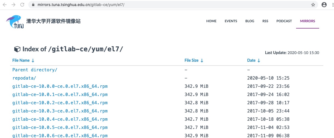Download gitlab-ce-10.0.3-ce.0.el7.x86_64.rpm

pyautogui.click(x=60, y=111)
